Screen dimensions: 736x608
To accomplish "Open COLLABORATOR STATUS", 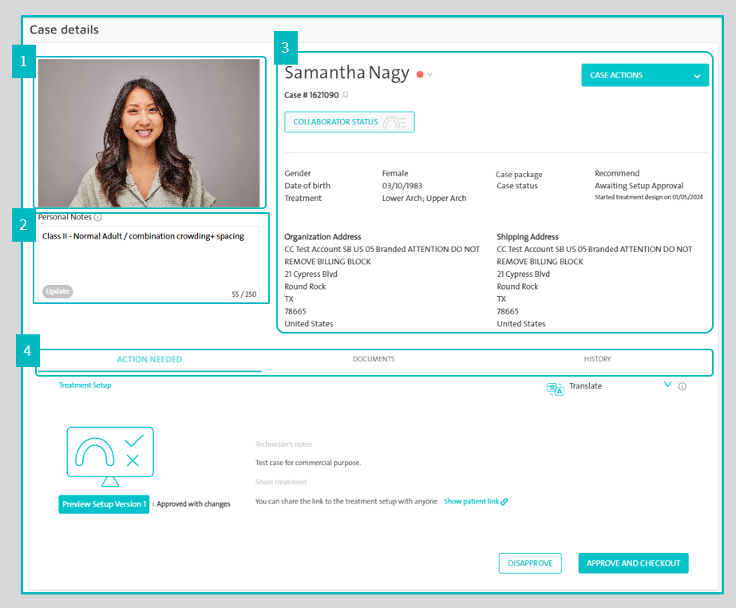I will click(349, 122).
